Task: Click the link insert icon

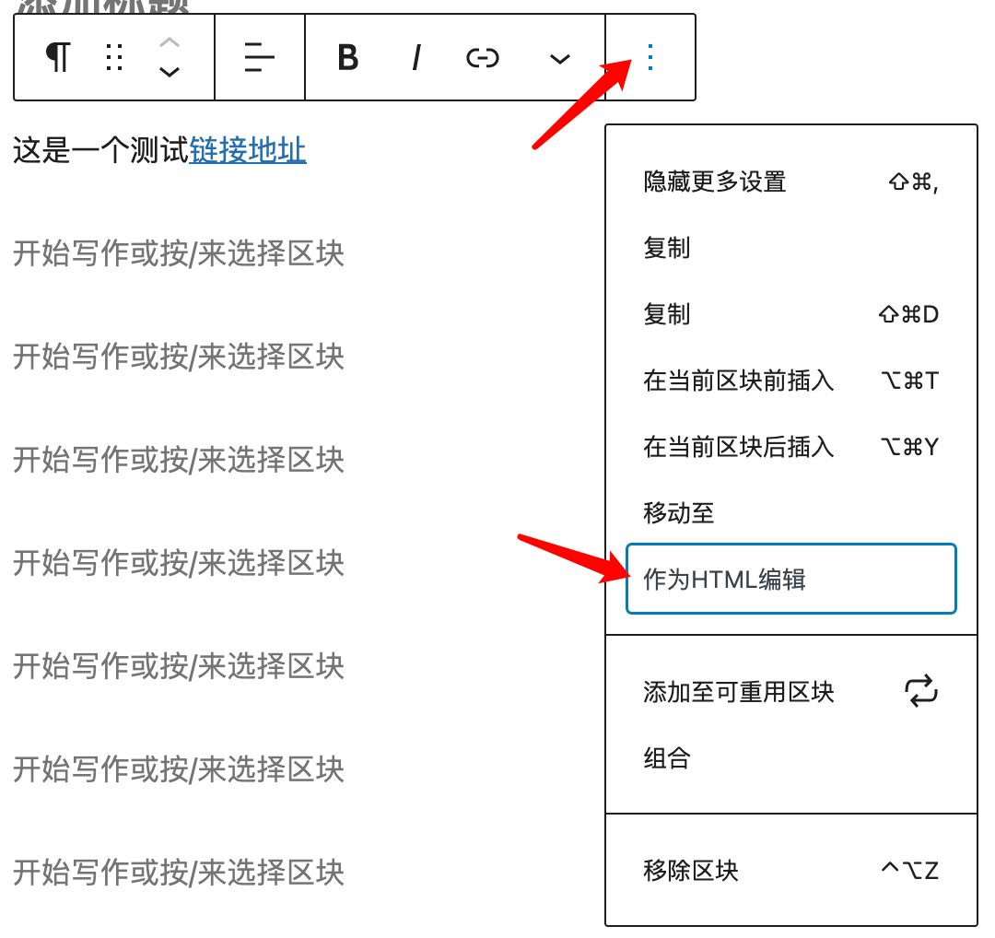Action: click(x=482, y=58)
